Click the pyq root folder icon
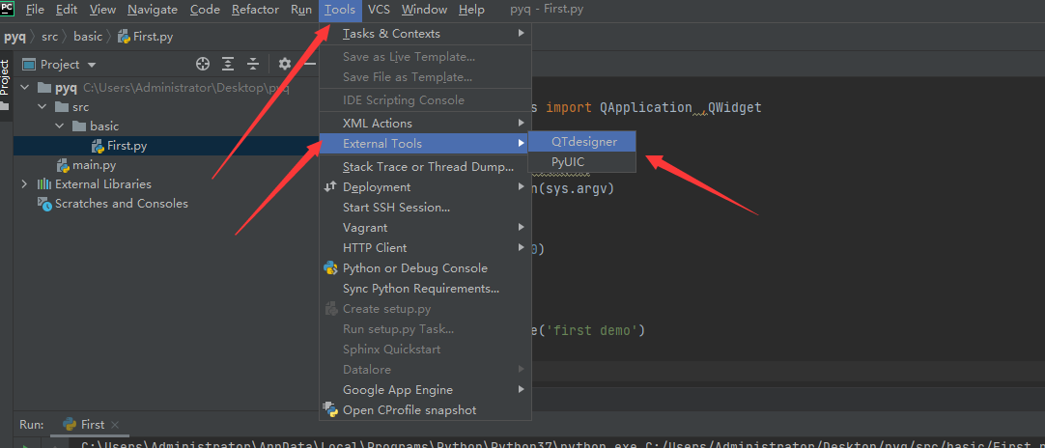 44,88
